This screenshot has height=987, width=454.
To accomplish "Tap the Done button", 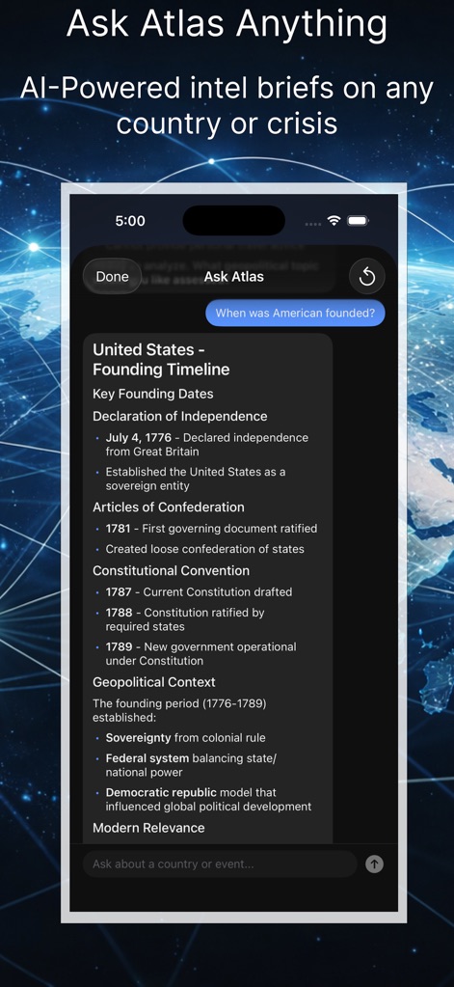I will click(112, 276).
